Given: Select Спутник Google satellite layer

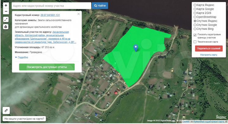Looking at the screenshot, I should 205,25.
